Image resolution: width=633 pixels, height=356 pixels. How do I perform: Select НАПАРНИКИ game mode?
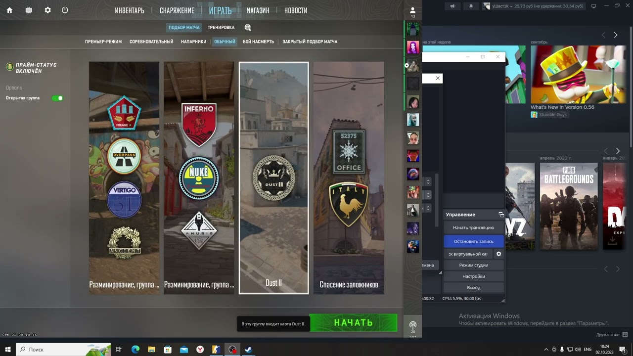193,42
